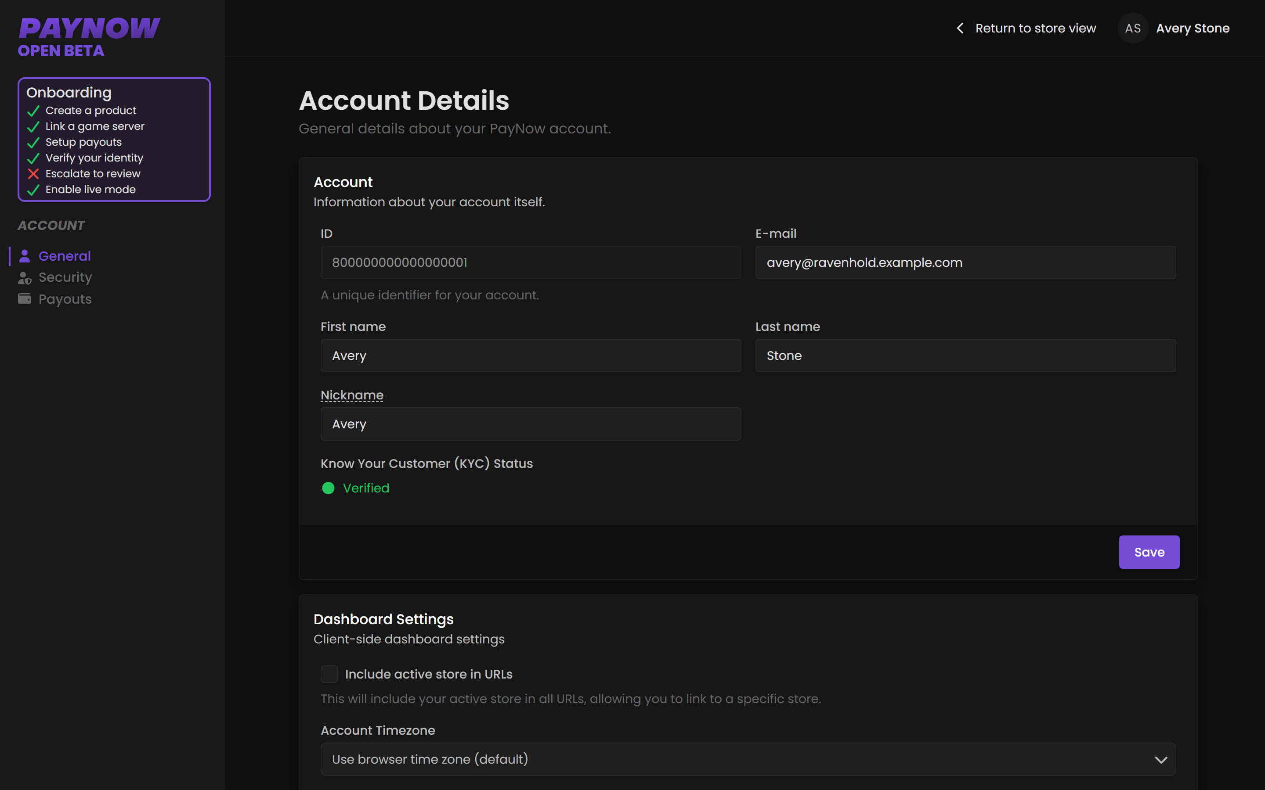This screenshot has height=790, width=1265.
Task: Open the AS avatar circle
Action: (x=1133, y=28)
